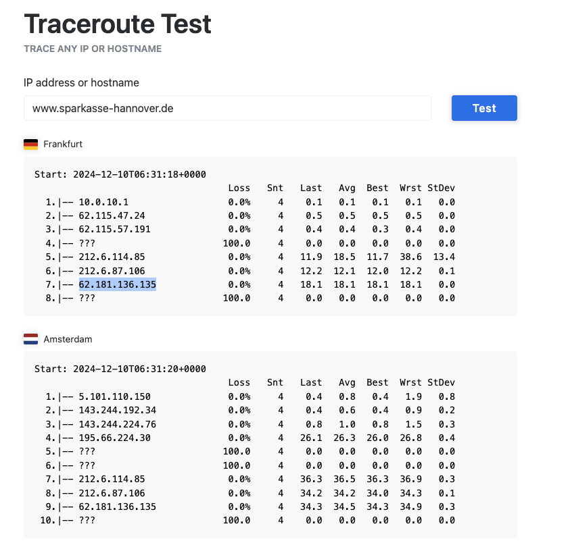Click IP 62.115.57.191 in Frankfurt hop 3
The image size is (570, 543).
pyautogui.click(x=114, y=229)
